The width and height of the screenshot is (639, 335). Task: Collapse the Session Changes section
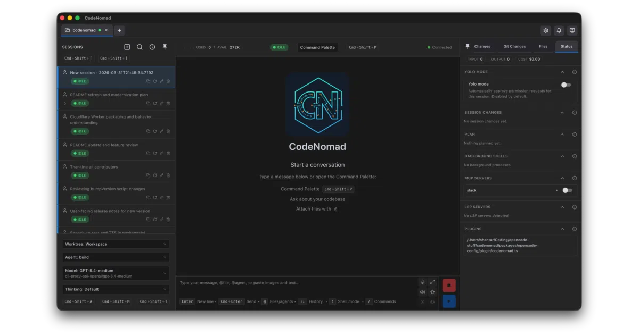click(562, 113)
